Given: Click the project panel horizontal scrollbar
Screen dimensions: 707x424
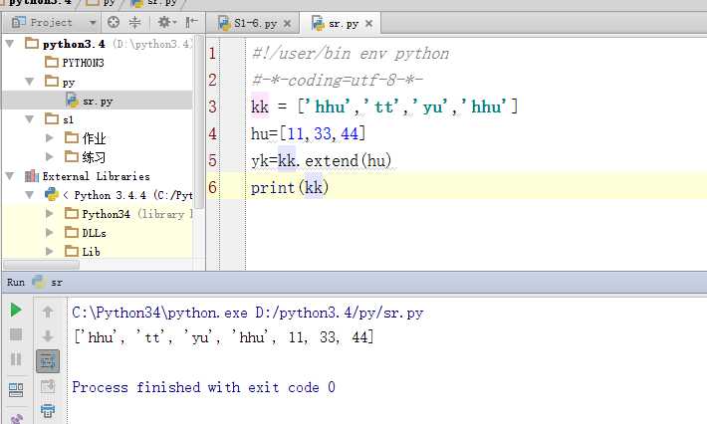Looking at the screenshot, I should (42, 265).
